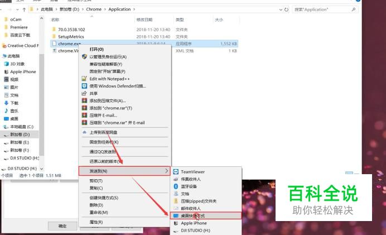Select Windows Defender scan option
386x235 pixels.
pyautogui.click(x=118, y=86)
